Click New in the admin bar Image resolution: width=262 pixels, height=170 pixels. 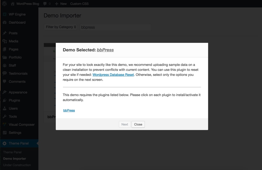[x=63, y=4]
